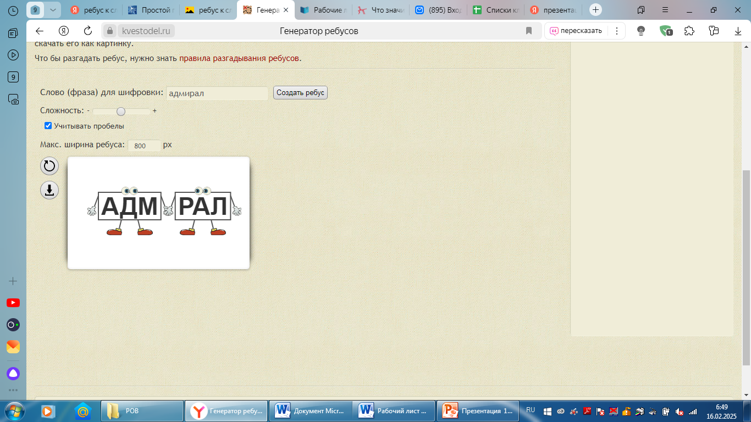751x422 pixels.
Task: Open PowerPoint 'Презентация 1' in the taskbar
Action: [477, 410]
